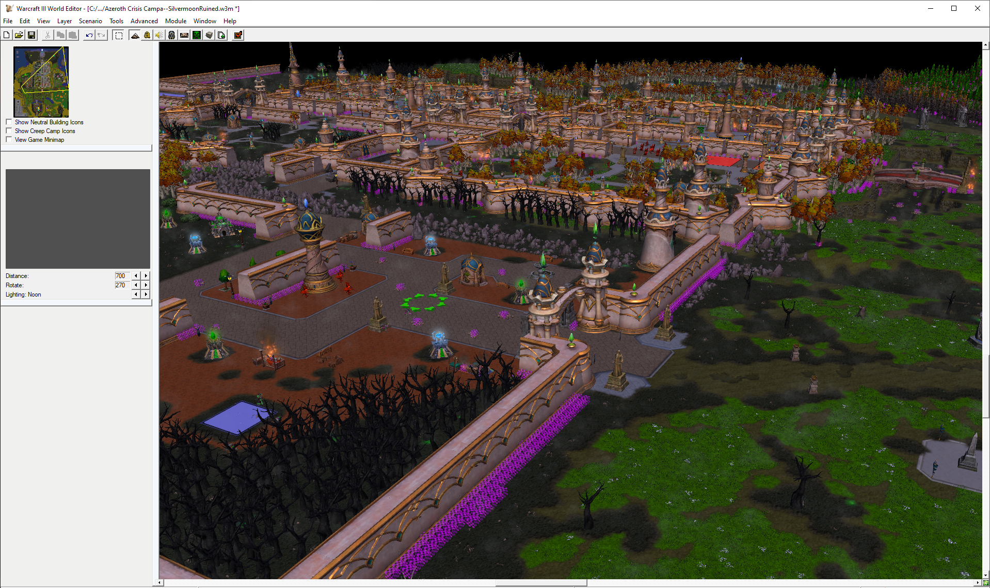
Task: Select the red rectangular region in viewport
Action: [724, 160]
